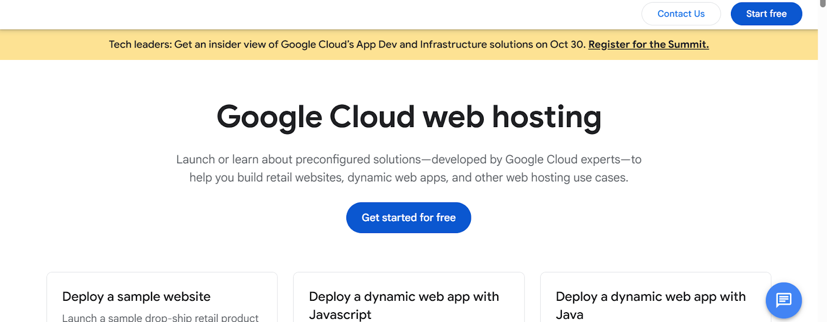Open the chat support bubble icon
The height and width of the screenshot is (322, 827).
click(x=784, y=300)
